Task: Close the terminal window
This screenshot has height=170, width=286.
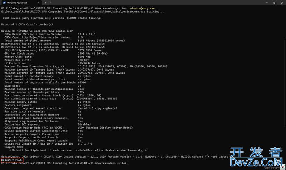Action: pos(282,3)
